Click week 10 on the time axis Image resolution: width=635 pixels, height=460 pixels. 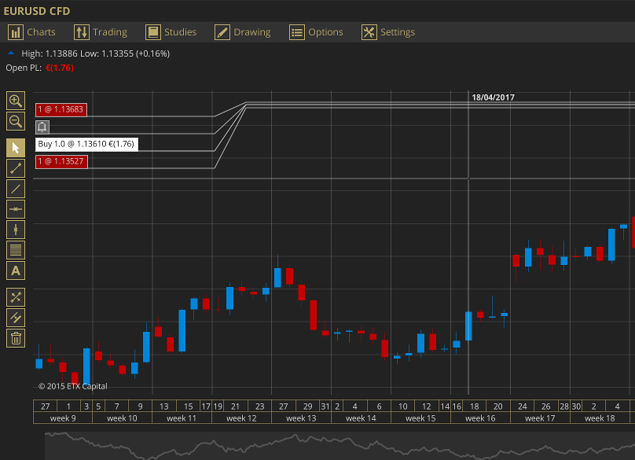[x=122, y=418]
